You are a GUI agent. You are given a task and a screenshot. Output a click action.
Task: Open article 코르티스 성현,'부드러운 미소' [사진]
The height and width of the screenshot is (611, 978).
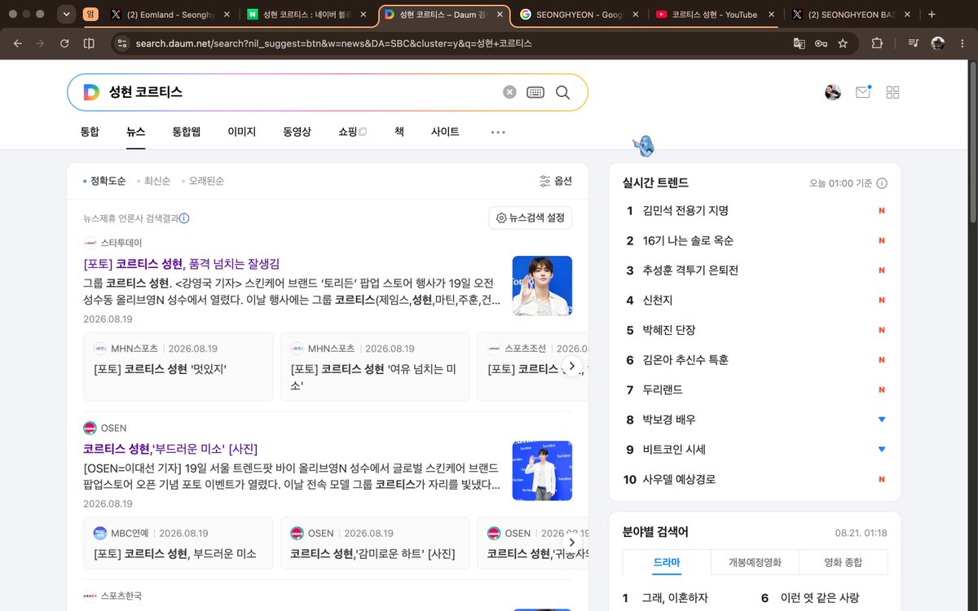(x=170, y=449)
